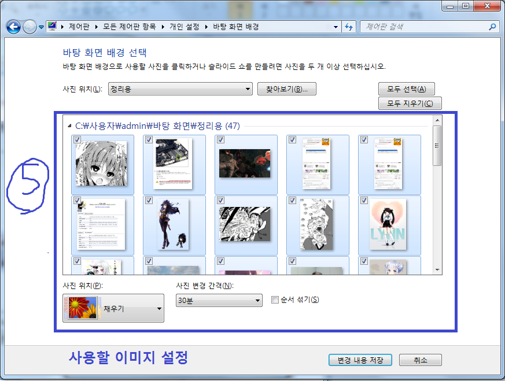Screen dimensions: 505x381
Task: Uncheck the dark game screenshot checkbox
Action: pyautogui.click(x=220, y=140)
